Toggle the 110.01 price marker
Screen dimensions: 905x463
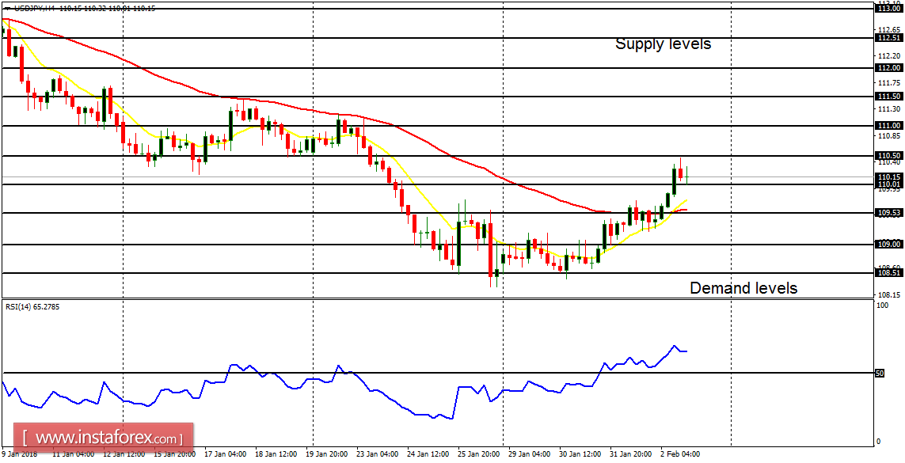888,183
